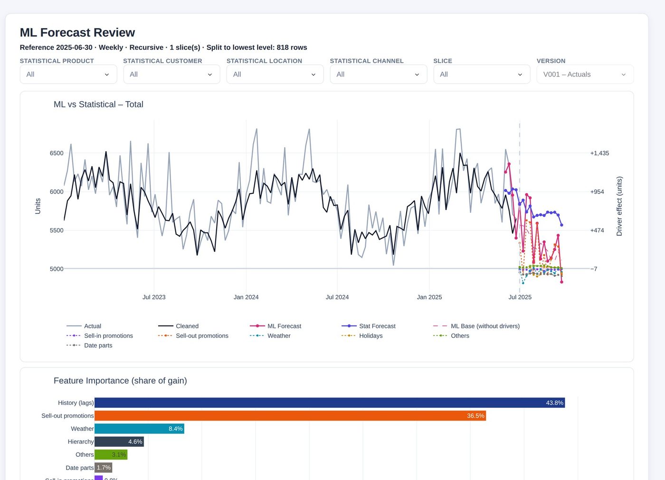
Task: Toggle Sell-out promotions in the chart legend
Action: [193, 336]
